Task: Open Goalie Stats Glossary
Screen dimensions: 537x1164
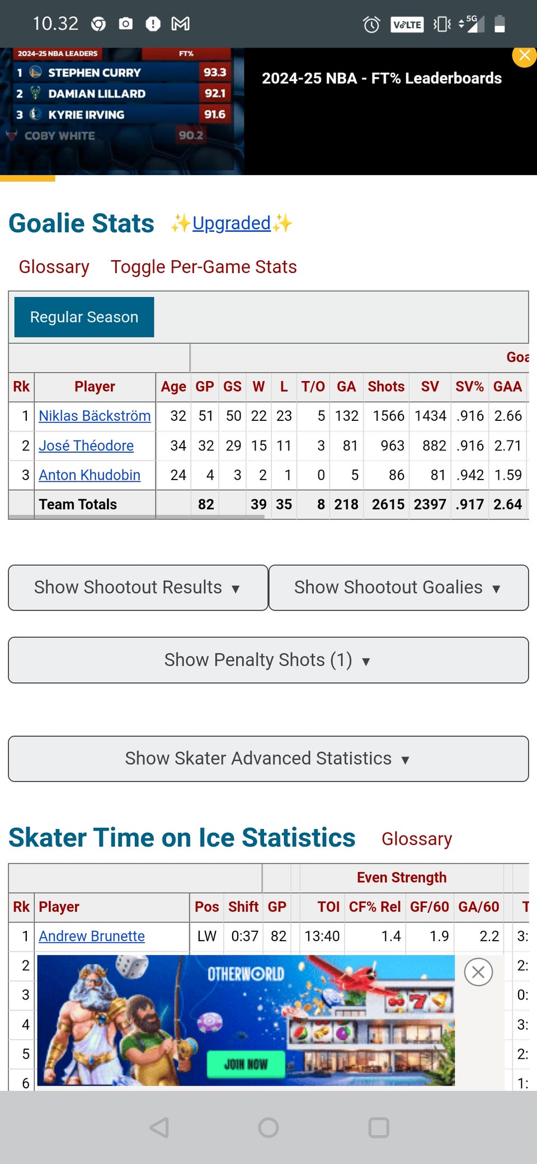Action: 54,267
